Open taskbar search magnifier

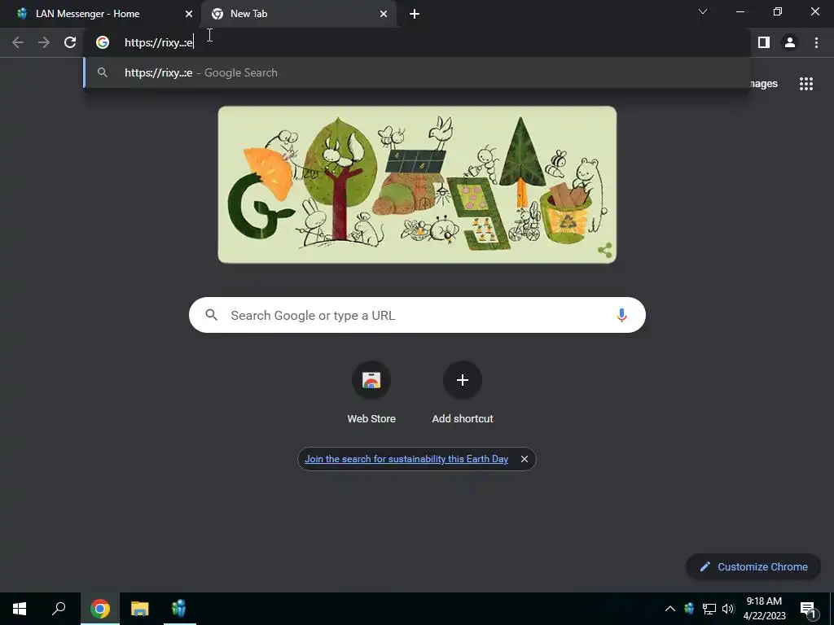[59, 609]
